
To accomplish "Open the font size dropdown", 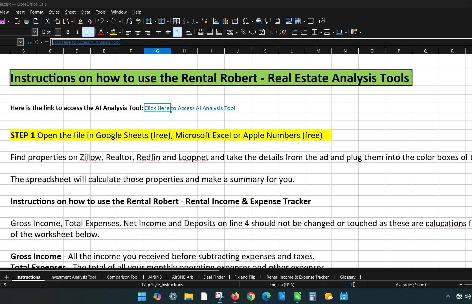I will pos(58,32).
